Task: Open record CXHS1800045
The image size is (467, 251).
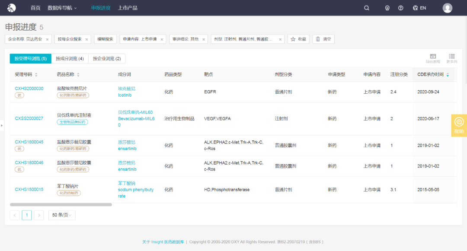Action: click(x=29, y=142)
